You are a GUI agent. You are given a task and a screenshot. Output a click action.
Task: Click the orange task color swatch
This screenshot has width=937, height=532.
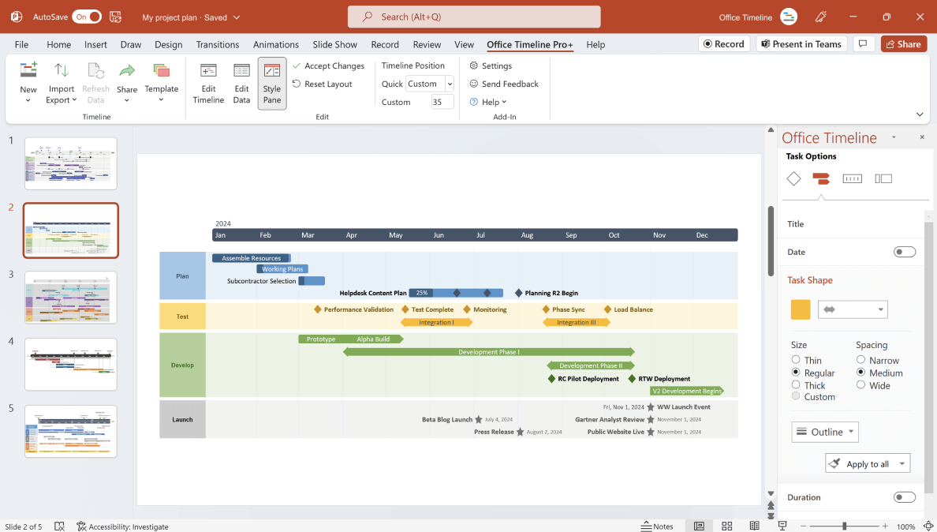[800, 309]
